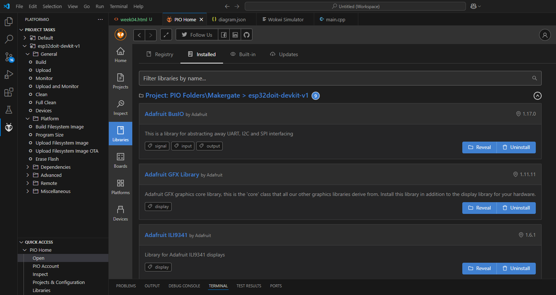556x295 pixels.
Task: Switch to the Updates tab
Action: (284, 54)
